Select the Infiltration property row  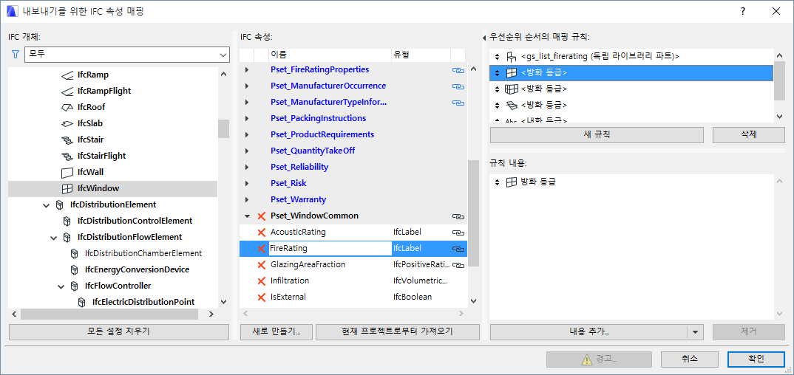pos(353,281)
